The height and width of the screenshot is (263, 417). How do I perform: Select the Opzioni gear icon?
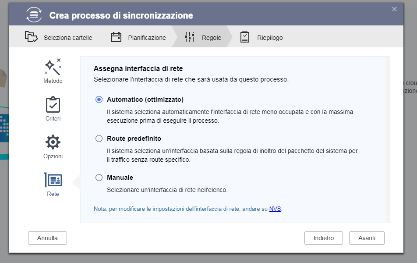(53, 142)
